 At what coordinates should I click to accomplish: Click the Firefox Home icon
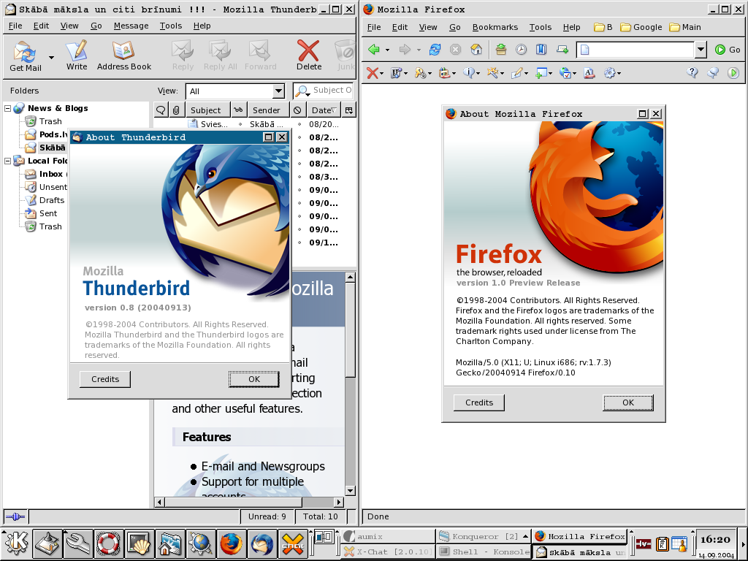click(476, 50)
